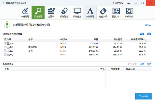This screenshot has width=155, height=102.
Task: Click the 114.13 G free space value
Action: point(117,47)
